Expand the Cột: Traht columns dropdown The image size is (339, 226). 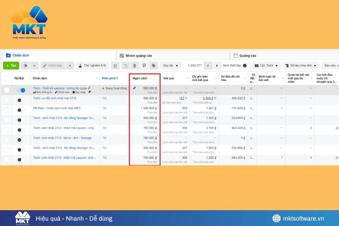pyautogui.click(x=266, y=66)
